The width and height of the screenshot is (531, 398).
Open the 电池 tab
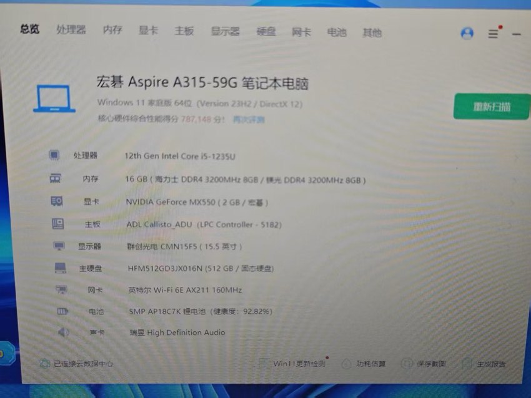[x=337, y=32]
